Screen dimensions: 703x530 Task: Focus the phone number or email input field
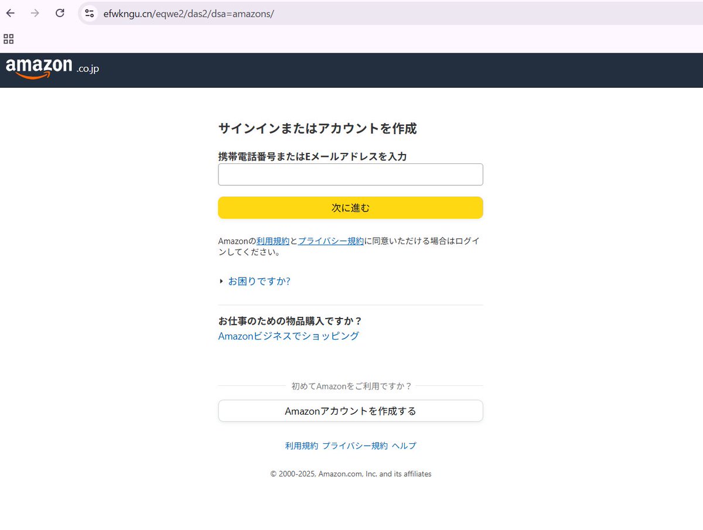[350, 174]
